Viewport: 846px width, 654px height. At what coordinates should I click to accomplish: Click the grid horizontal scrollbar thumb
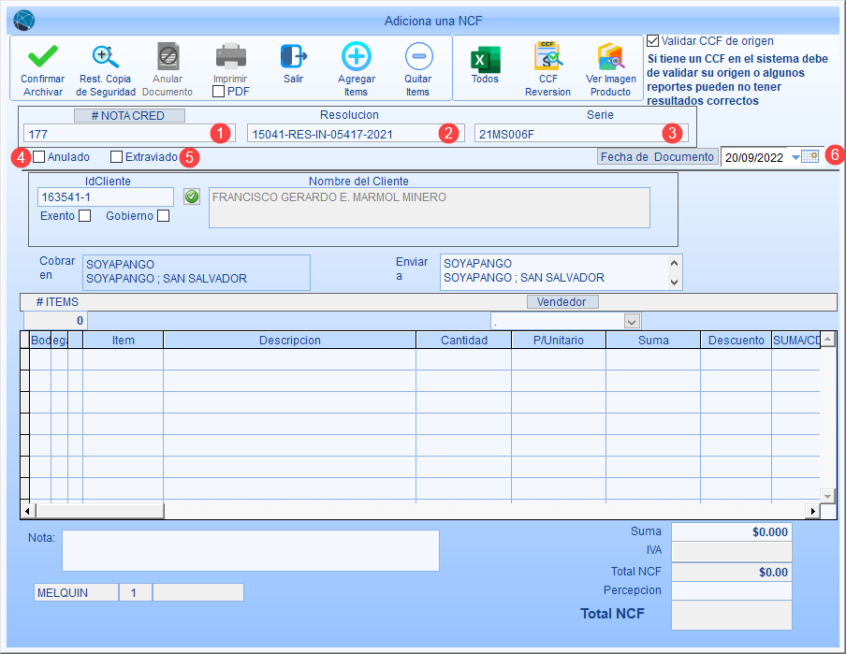coord(100,511)
